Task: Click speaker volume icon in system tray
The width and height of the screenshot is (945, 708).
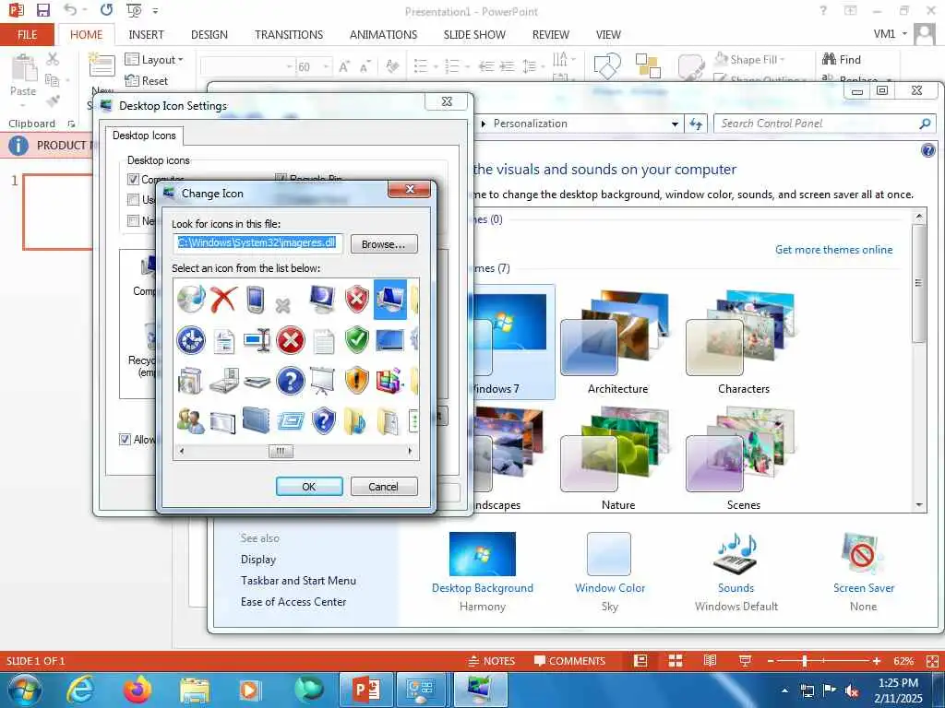Action: pyautogui.click(x=852, y=690)
